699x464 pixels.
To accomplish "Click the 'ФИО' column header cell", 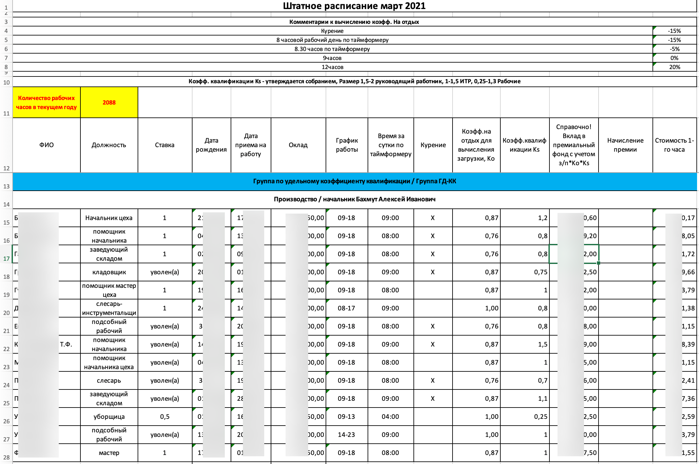I will (47, 145).
